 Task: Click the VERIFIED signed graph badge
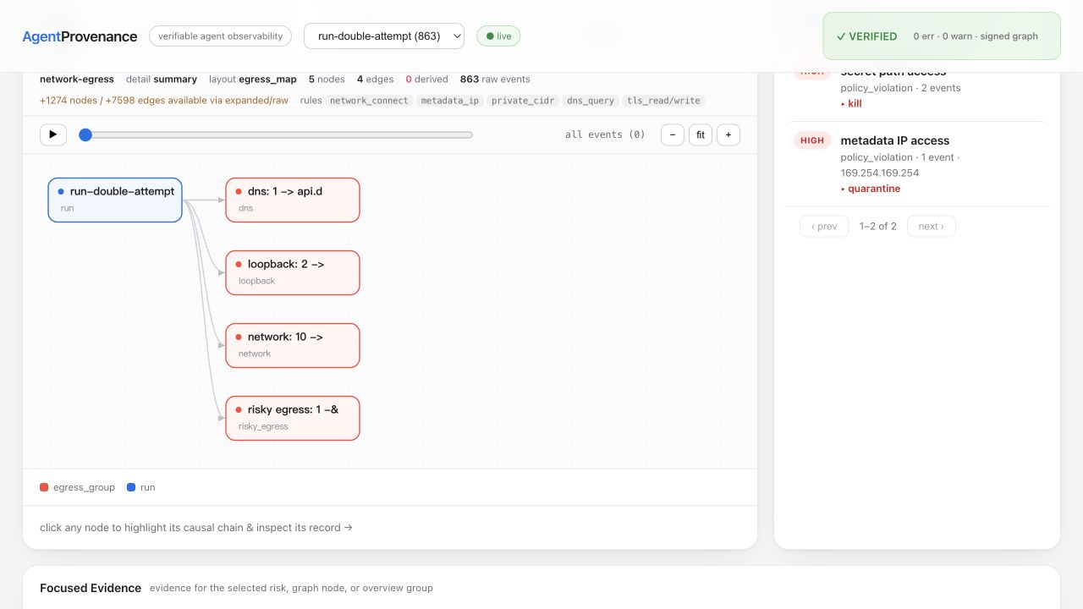[x=942, y=36]
